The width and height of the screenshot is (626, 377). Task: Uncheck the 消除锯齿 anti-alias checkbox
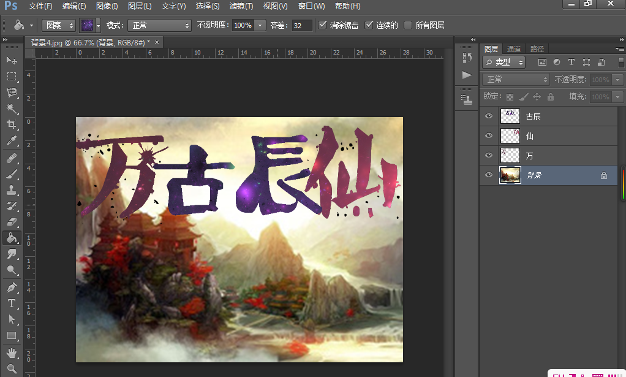[x=323, y=25]
